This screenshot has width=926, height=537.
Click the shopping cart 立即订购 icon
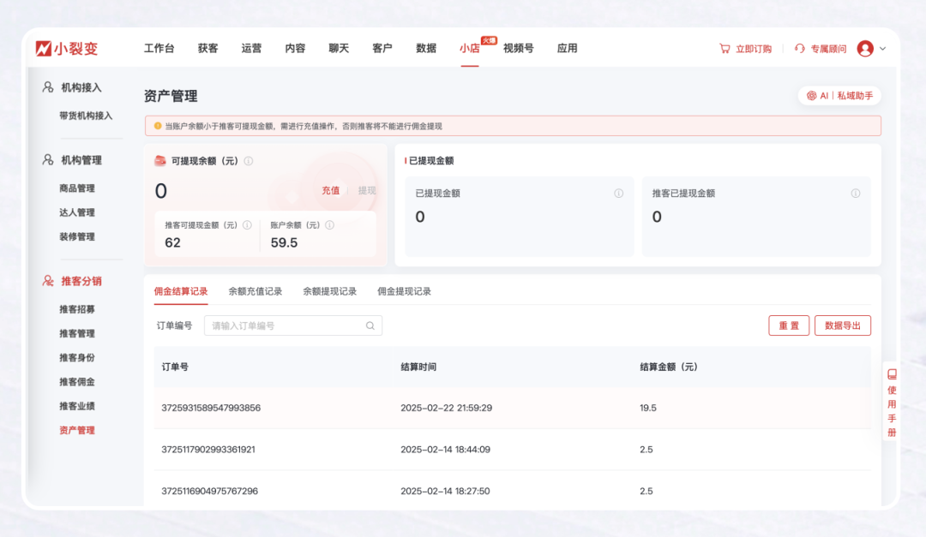725,49
